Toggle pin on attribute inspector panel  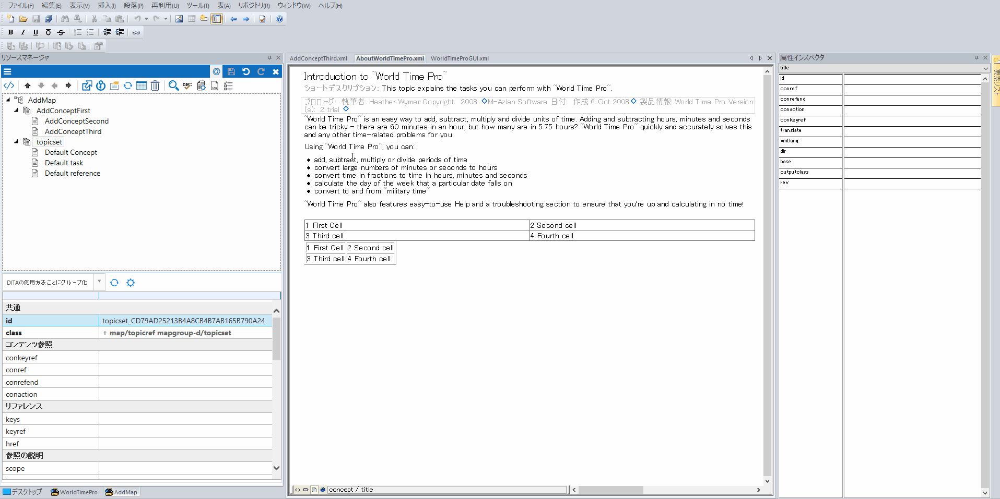pyautogui.click(x=977, y=58)
